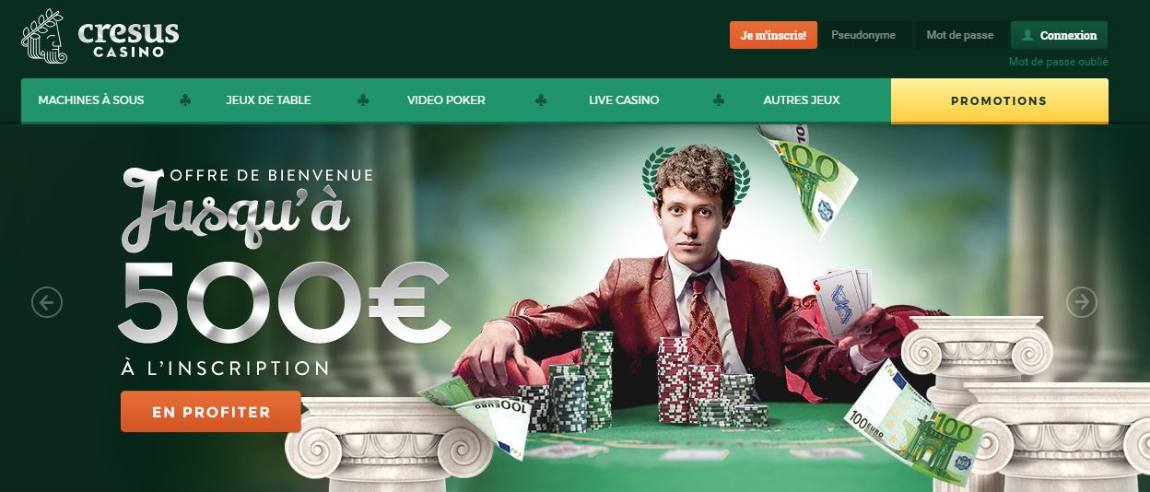
Task: Advance carousel with right arrow icon
Action: point(1082,301)
